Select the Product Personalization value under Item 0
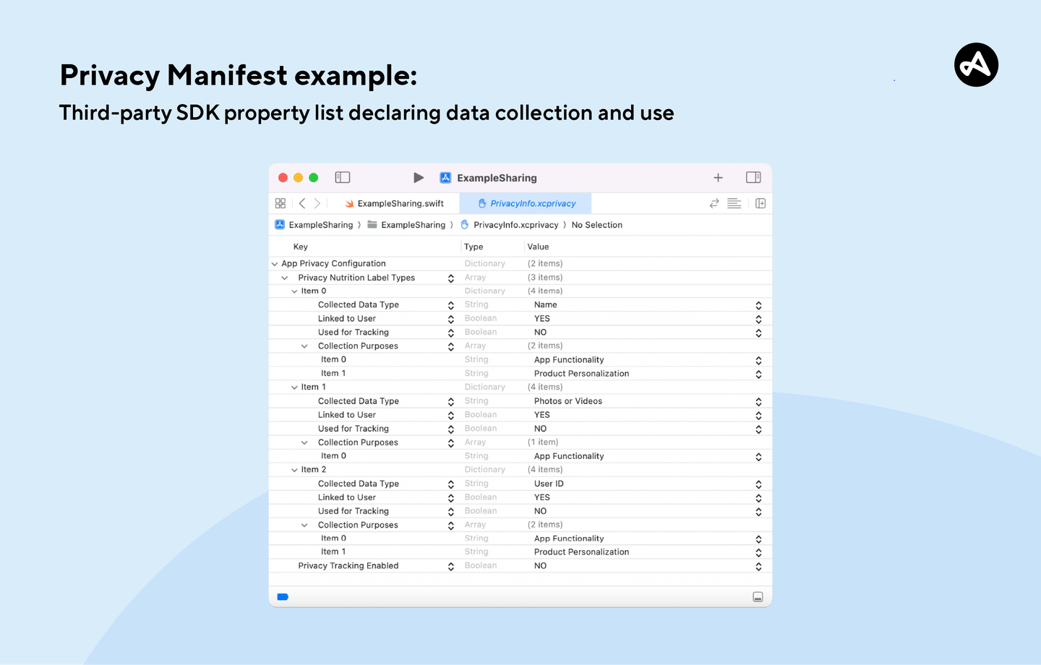The height and width of the screenshot is (665, 1041). [581, 374]
